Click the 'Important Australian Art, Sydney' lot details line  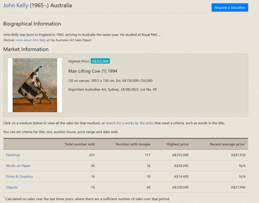(112, 89)
